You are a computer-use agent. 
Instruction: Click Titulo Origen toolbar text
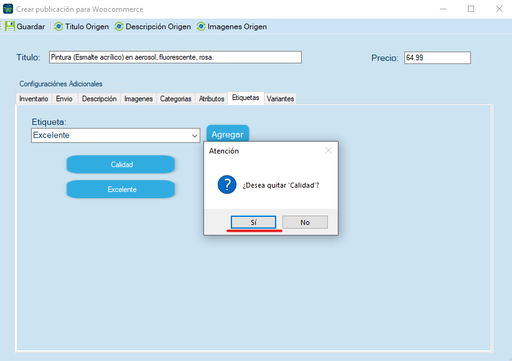point(87,27)
